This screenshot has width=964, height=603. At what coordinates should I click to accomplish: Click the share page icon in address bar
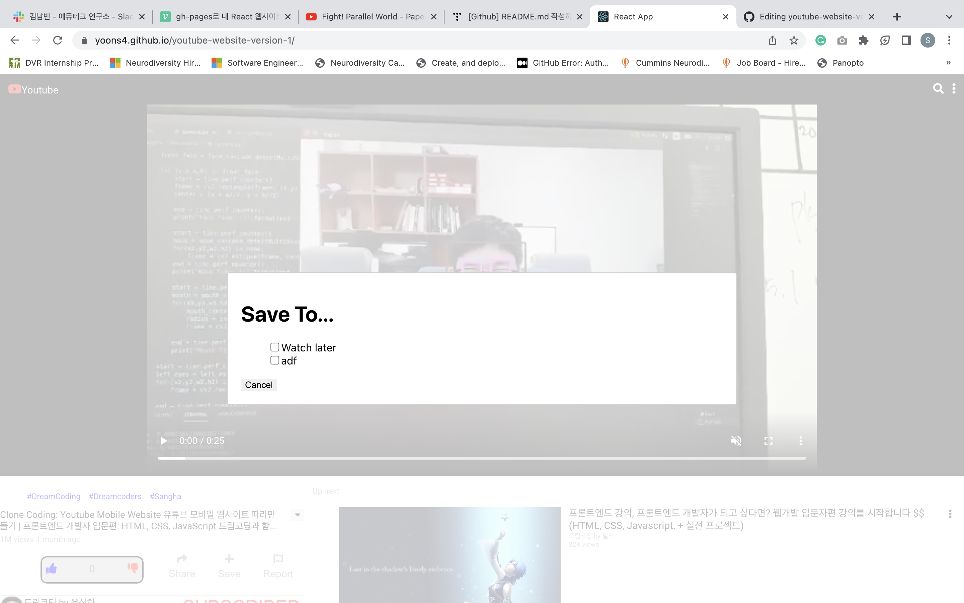[773, 40]
